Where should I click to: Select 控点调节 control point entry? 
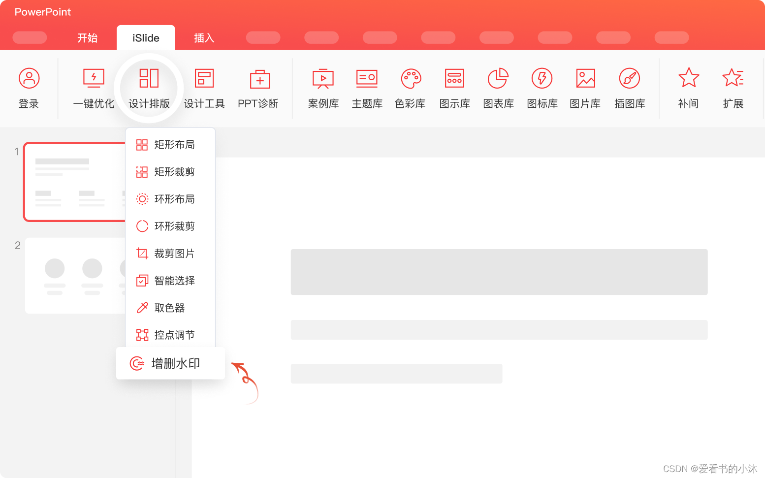point(170,335)
